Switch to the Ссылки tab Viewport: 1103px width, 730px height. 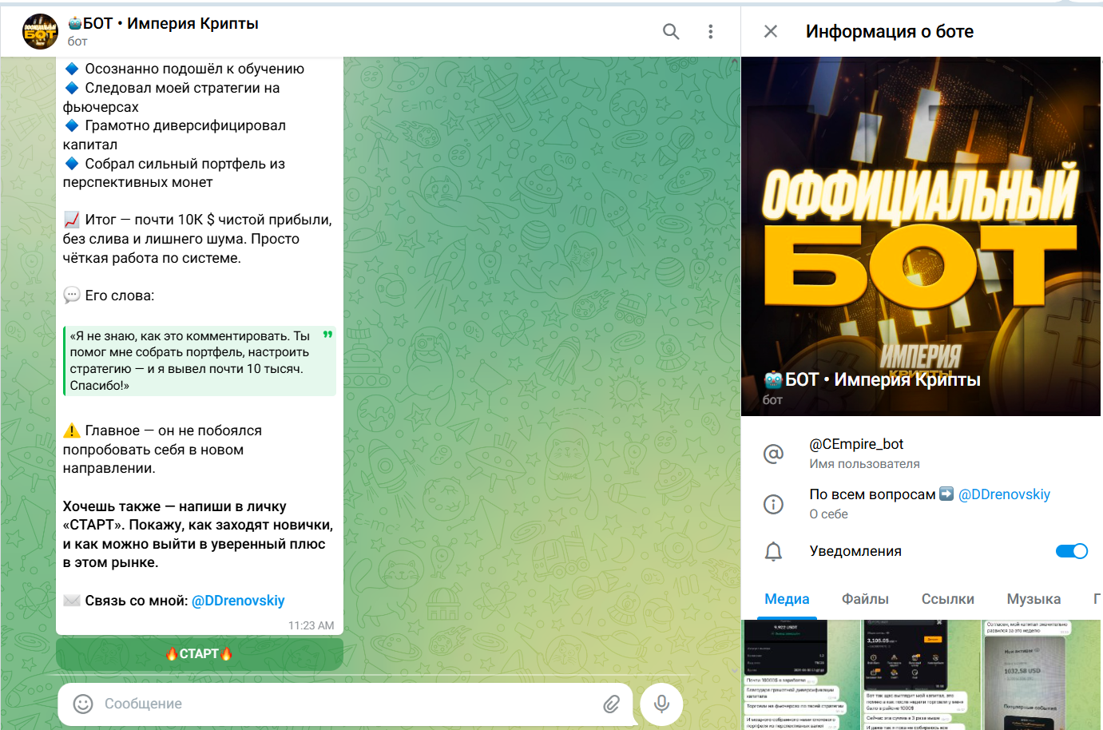click(948, 599)
